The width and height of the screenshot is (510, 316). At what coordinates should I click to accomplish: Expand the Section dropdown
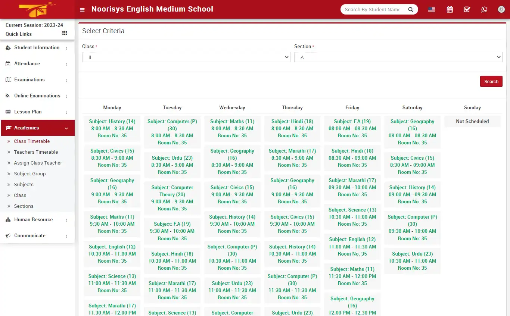point(398,57)
